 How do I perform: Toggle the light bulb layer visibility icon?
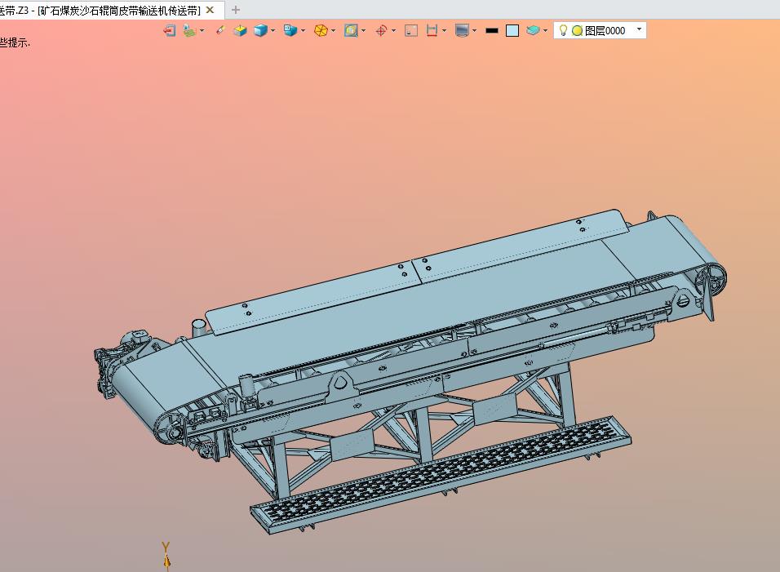click(563, 30)
